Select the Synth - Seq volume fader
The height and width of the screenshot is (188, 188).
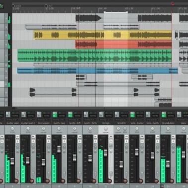coord(59,149)
